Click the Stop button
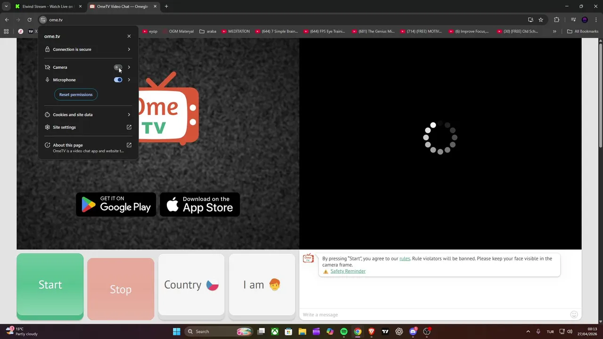Image resolution: width=603 pixels, height=339 pixels. pyautogui.click(x=121, y=289)
